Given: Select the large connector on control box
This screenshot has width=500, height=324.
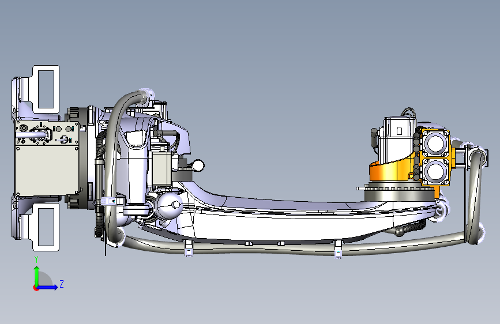Looking at the screenshot, I should click(41, 134).
